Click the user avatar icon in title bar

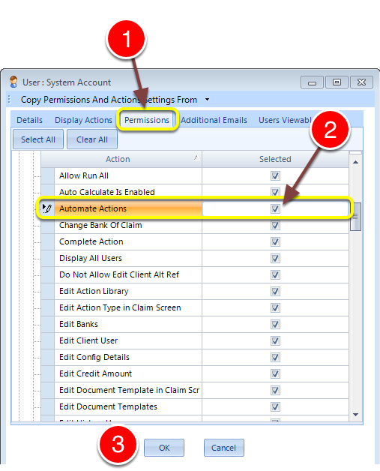coord(13,82)
